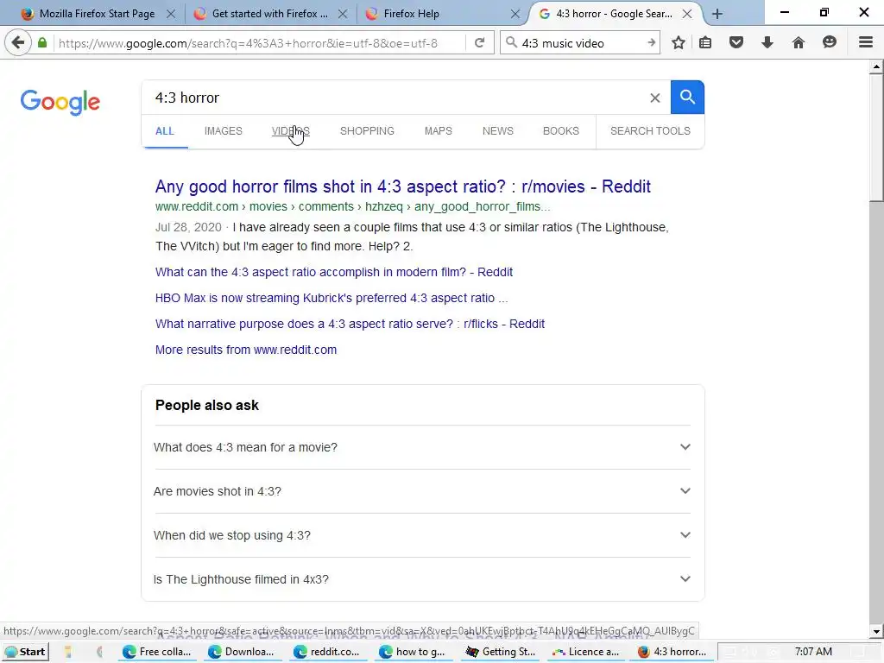Viewport: 884px width, 663px height.
Task: Select the Shopping search category
Action: [367, 131]
